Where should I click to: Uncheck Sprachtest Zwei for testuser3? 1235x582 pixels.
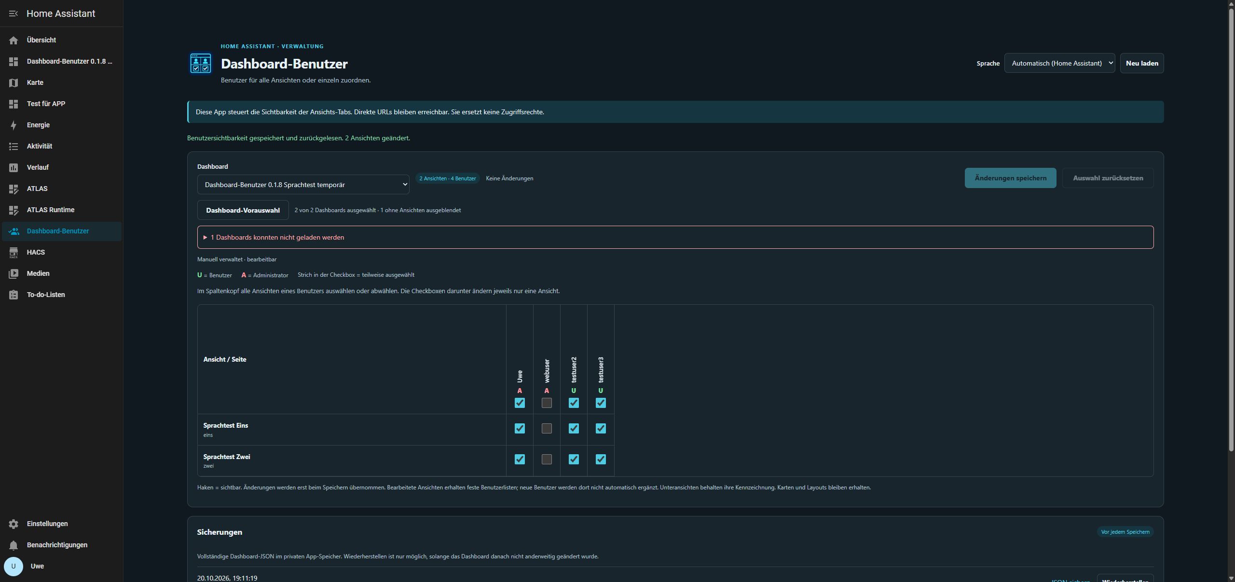pyautogui.click(x=601, y=459)
